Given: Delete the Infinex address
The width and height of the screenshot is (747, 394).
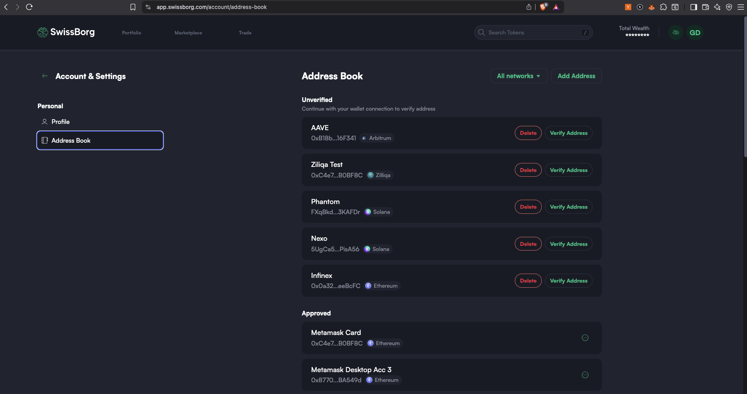Looking at the screenshot, I should [528, 281].
